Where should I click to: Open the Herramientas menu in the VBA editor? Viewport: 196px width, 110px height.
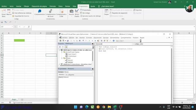point(115,38)
